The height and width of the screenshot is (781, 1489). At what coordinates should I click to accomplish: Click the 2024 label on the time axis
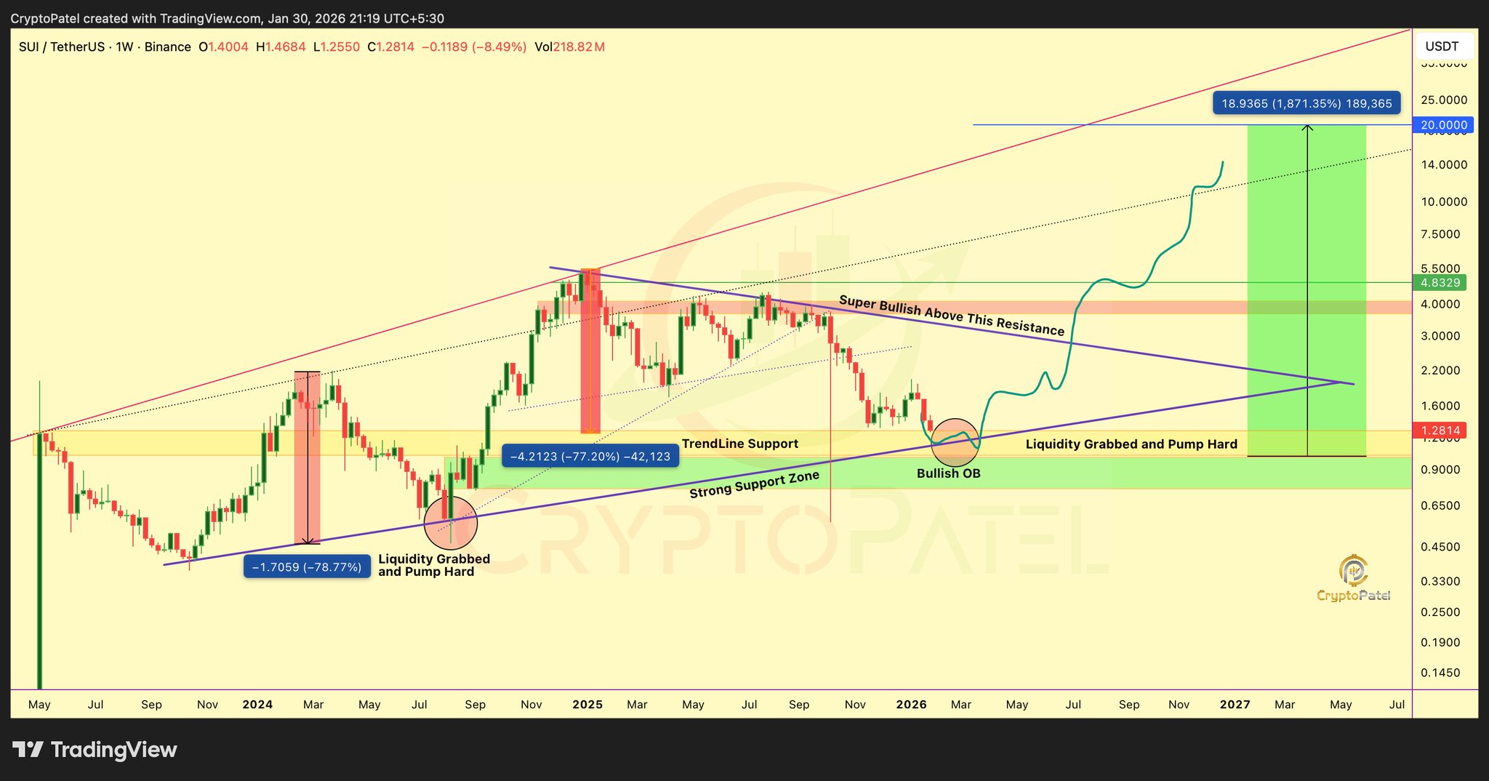point(257,704)
